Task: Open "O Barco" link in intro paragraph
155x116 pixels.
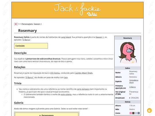Action: pos(26,40)
